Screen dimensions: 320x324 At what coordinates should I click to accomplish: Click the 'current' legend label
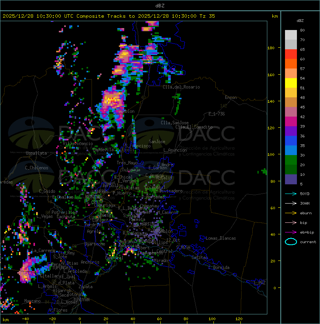click(308, 242)
